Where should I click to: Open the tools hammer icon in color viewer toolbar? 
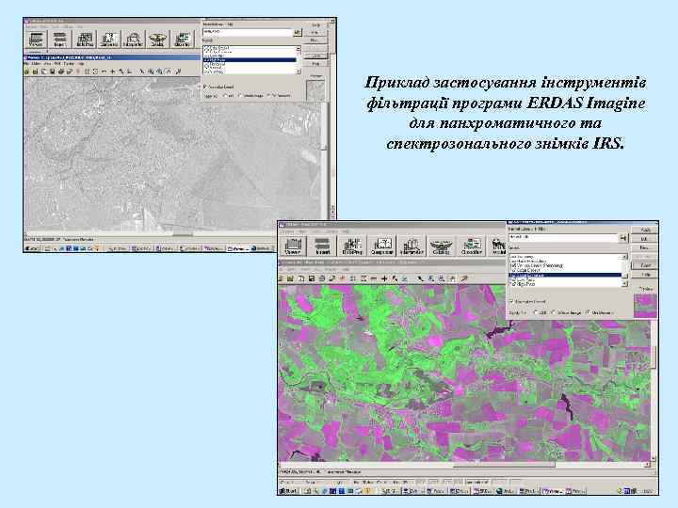395,278
